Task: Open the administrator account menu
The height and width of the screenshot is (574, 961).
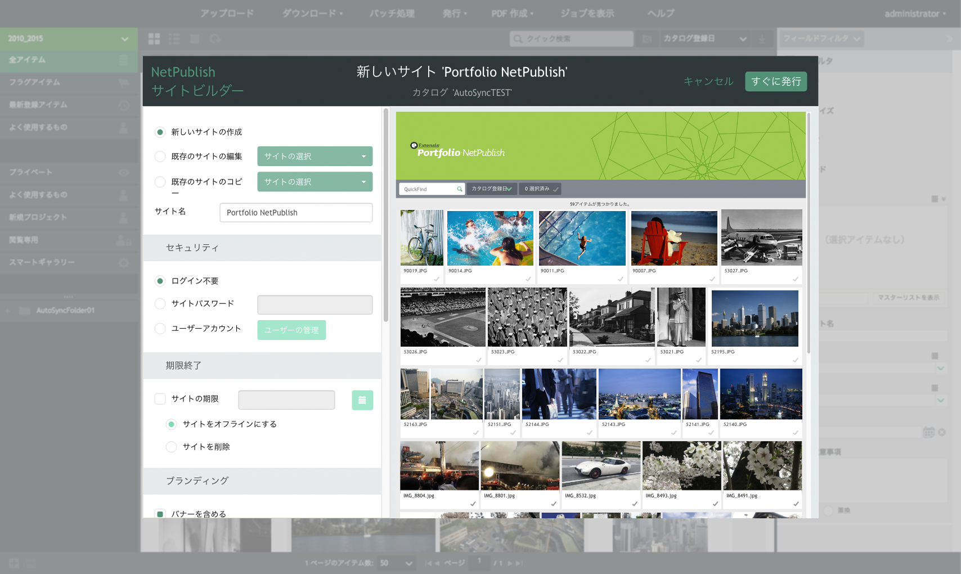Action: click(915, 14)
